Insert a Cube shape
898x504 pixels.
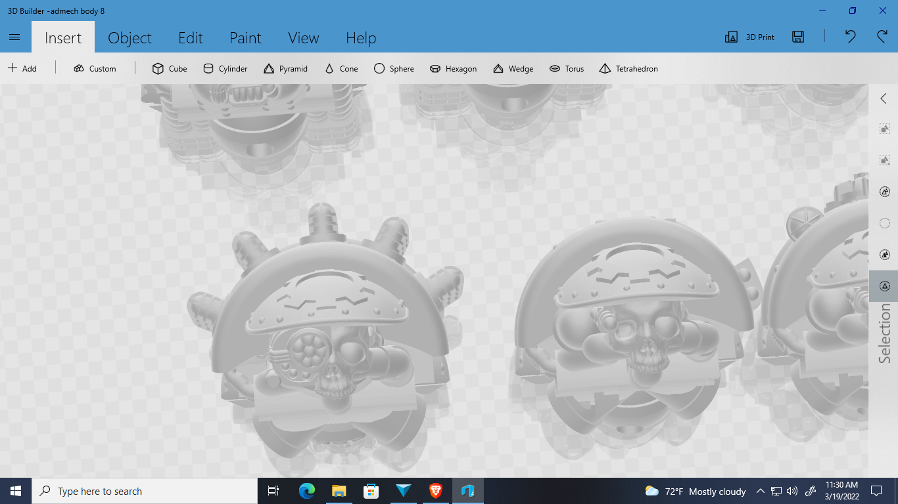coord(170,68)
